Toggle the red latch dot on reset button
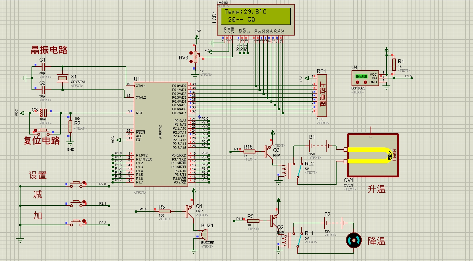Screen dimensions: 473x261 35,130
